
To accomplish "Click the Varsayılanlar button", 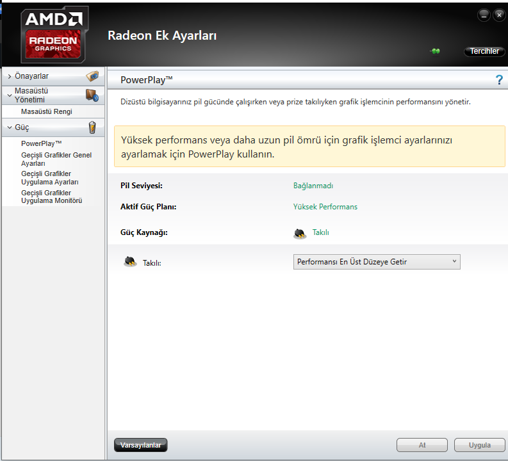I will (x=140, y=445).
